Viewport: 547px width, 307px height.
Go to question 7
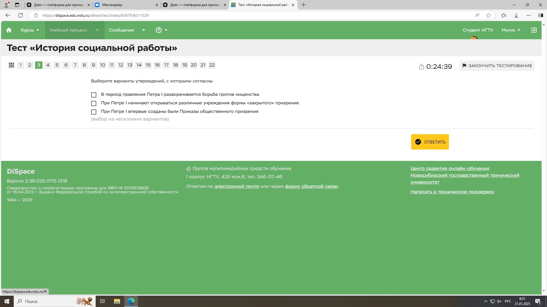75,65
